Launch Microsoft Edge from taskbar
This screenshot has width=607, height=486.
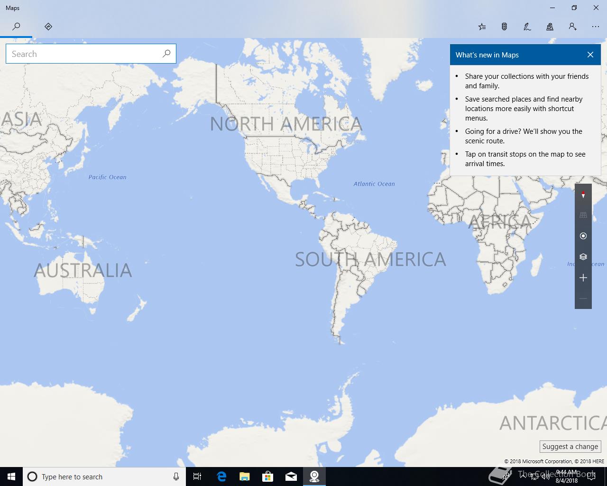(221, 477)
